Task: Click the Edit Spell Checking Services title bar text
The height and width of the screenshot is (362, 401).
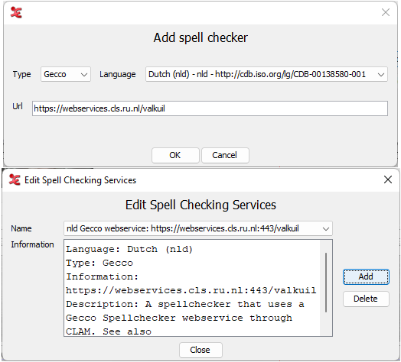Action: (x=80, y=180)
